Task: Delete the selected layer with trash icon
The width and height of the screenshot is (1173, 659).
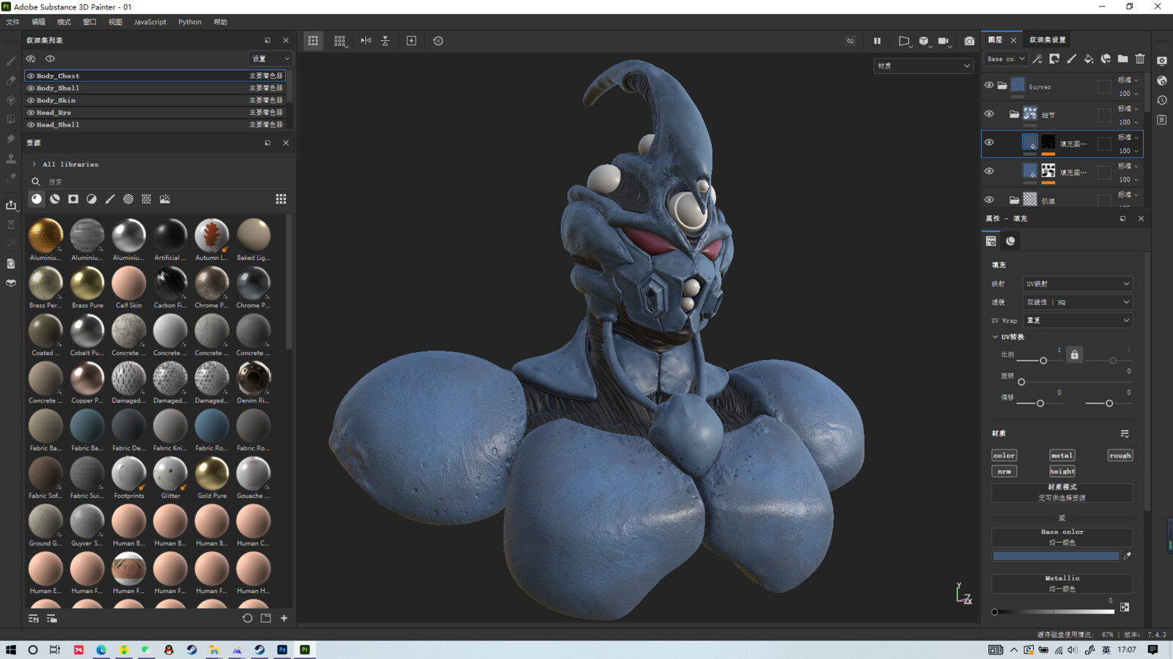Action: click(1140, 59)
